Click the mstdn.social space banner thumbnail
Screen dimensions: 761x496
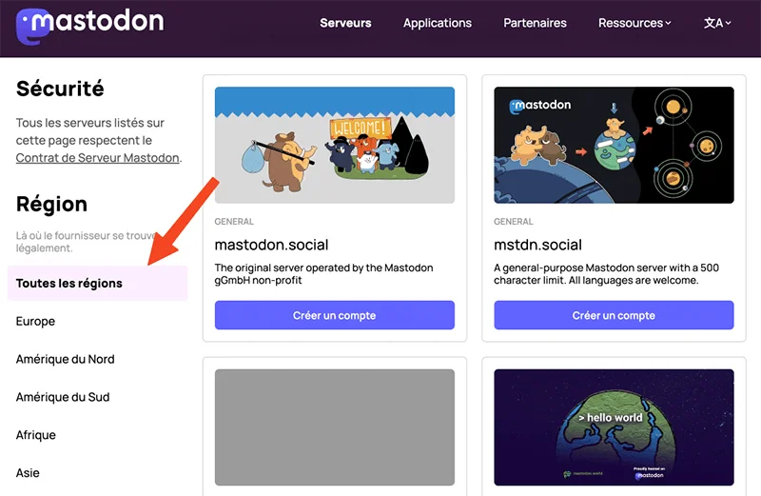(614, 145)
